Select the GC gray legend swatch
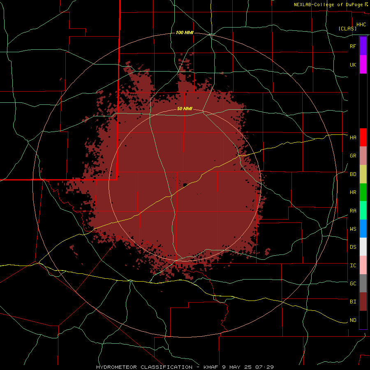 [363, 283]
